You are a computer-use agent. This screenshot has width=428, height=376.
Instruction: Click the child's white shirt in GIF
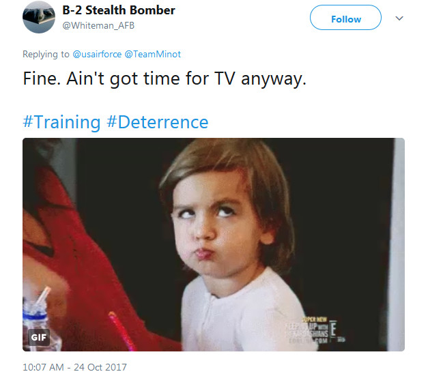tap(246, 314)
